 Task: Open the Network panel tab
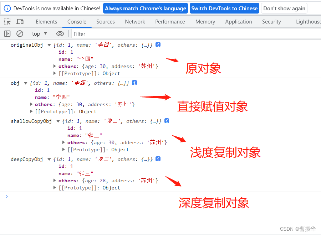pos(135,21)
